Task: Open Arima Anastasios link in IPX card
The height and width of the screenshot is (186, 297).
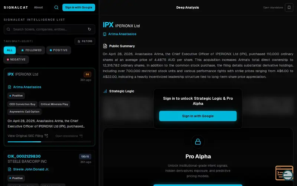Action: coord(27,87)
